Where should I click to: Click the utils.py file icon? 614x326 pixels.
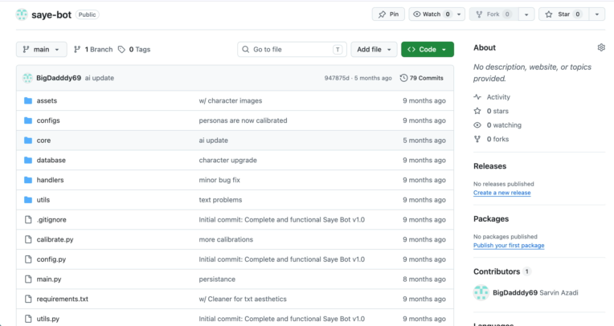click(28, 319)
